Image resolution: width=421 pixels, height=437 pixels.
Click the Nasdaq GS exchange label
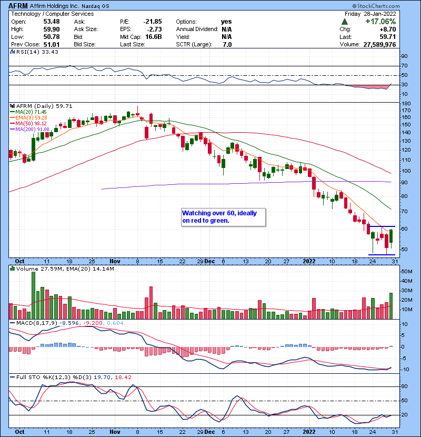(96, 6)
